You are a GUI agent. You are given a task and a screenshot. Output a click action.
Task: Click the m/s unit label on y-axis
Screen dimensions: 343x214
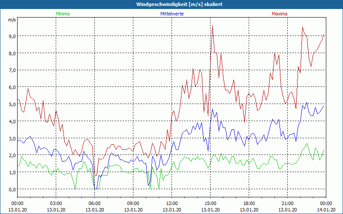[x=12, y=20]
